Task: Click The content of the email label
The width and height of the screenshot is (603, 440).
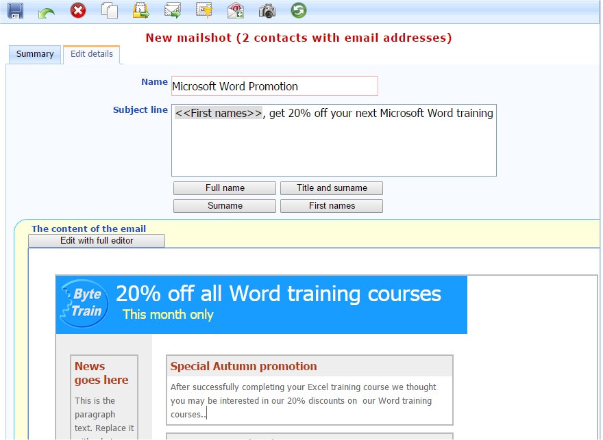Action: pyautogui.click(x=89, y=229)
